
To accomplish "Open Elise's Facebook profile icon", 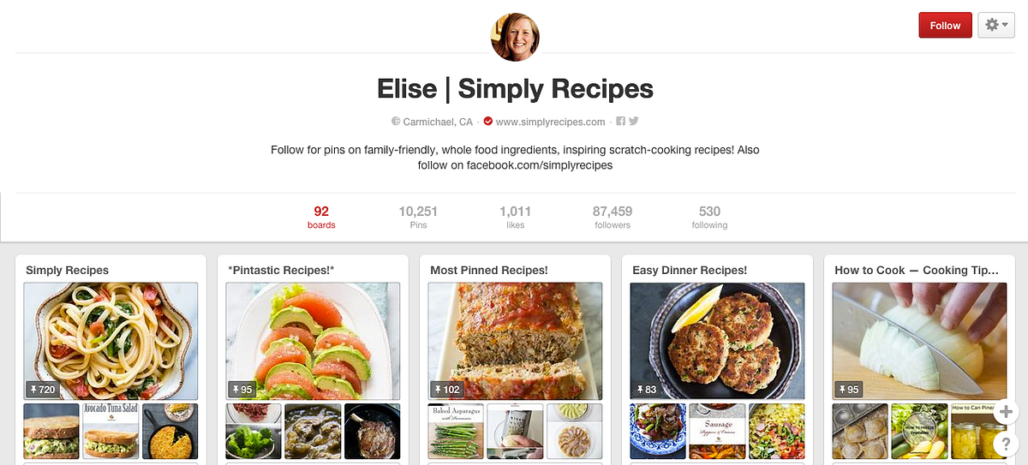I will [621, 121].
